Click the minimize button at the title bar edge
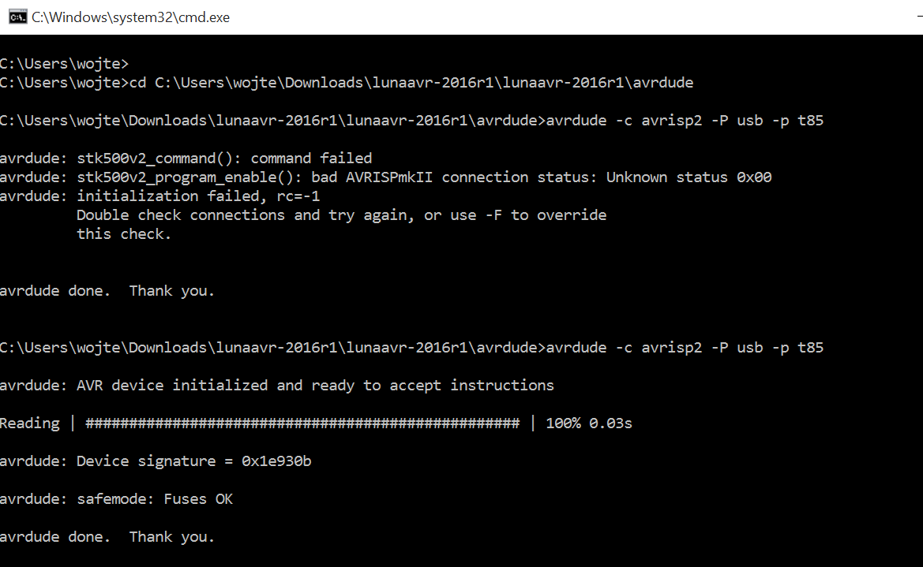Viewport: 923px width, 567px height. (x=920, y=17)
